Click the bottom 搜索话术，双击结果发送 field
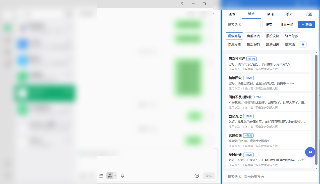The width and height of the screenshot is (320, 184). coord(270,177)
